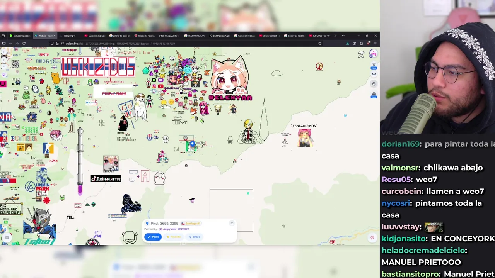Open the Image To Pixel Art tab

pyautogui.click(x=145, y=36)
